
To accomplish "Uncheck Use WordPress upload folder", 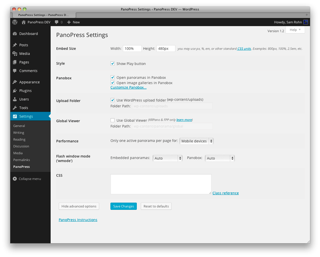I will [112, 100].
